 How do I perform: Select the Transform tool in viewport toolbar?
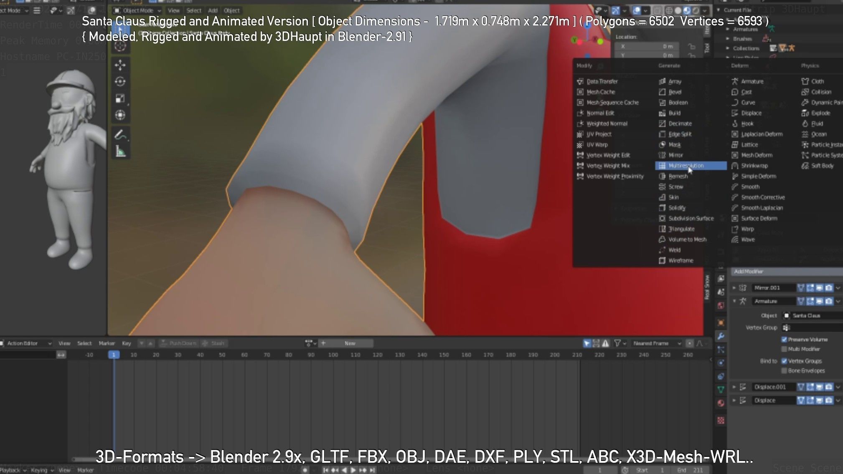pos(120,115)
